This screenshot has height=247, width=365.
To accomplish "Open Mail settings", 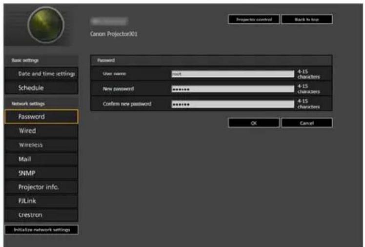I will (41, 159).
